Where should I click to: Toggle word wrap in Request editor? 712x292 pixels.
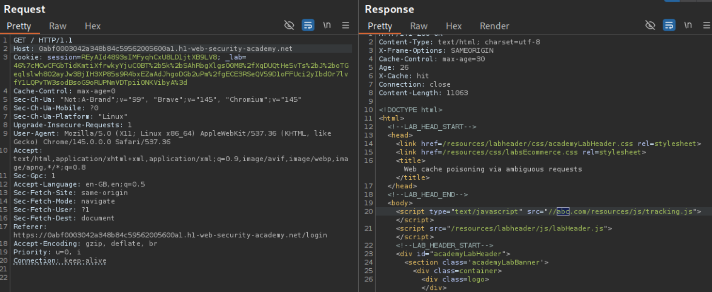click(308, 25)
